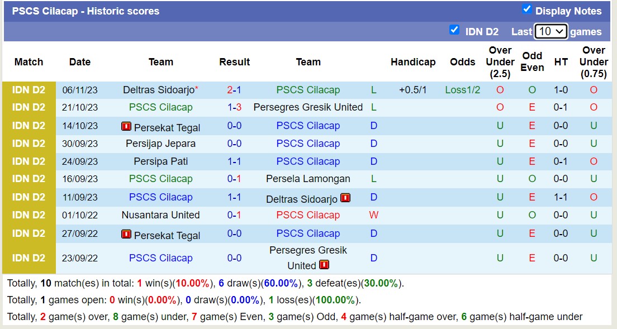
Task: Click the 1-3 result score
Action: pyautogui.click(x=234, y=107)
